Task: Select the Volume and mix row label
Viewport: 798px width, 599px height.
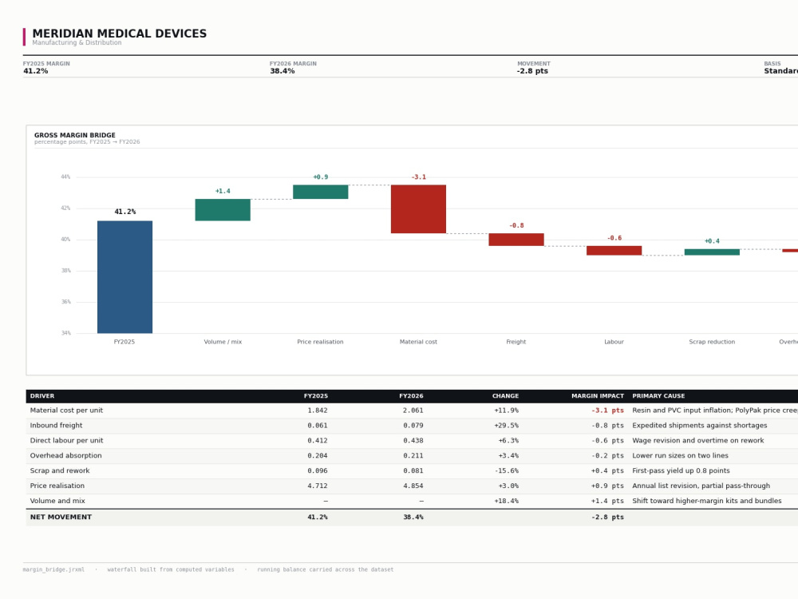Action: [x=57, y=502]
